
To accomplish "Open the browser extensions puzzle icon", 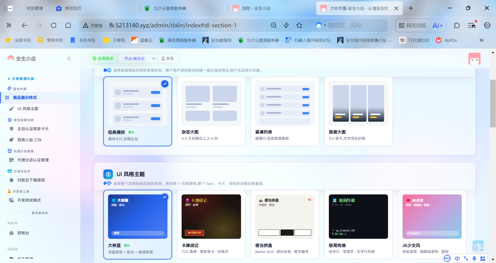I will coord(457,25).
